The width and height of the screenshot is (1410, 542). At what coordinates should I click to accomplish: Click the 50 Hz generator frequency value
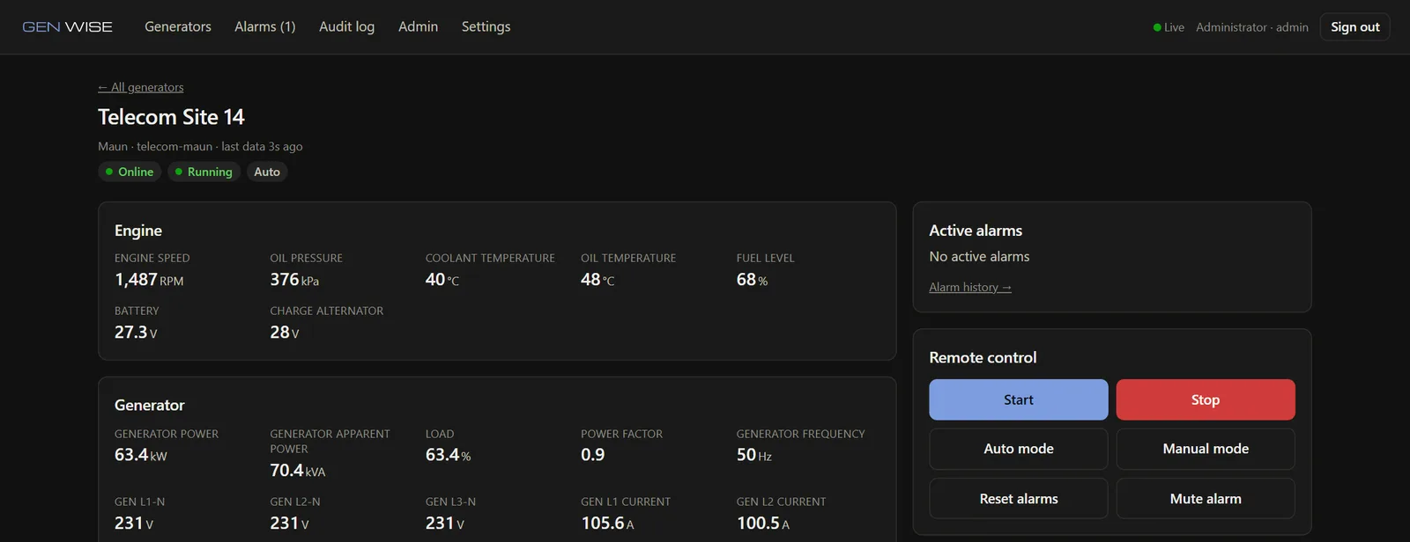coord(754,455)
